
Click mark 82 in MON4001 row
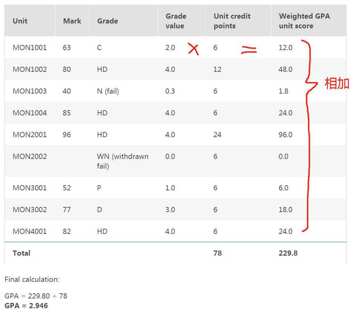pyautogui.click(x=67, y=231)
